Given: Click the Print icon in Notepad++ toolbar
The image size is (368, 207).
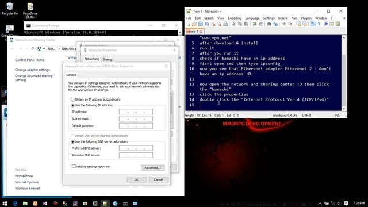Looking at the screenshot, I should (225, 24).
